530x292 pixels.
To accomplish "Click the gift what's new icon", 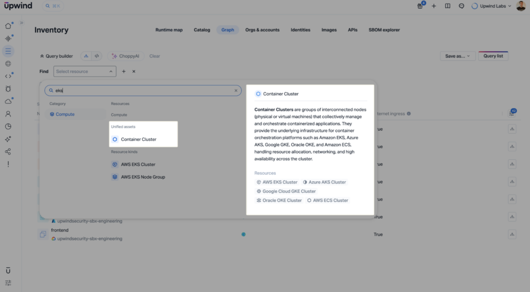I will [420, 6].
